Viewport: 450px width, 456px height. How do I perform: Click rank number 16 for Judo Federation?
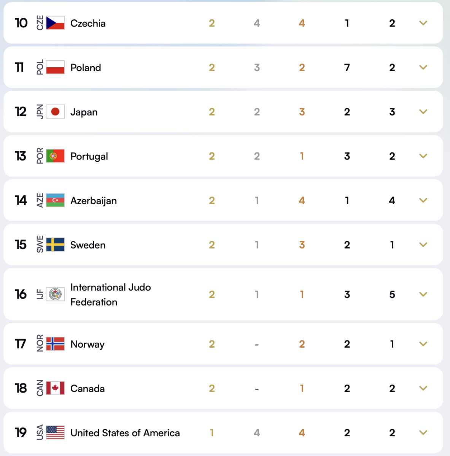[x=21, y=294]
